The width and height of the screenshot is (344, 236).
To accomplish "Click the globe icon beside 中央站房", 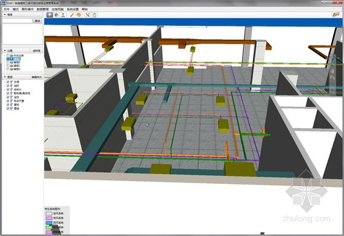I will (12, 56).
